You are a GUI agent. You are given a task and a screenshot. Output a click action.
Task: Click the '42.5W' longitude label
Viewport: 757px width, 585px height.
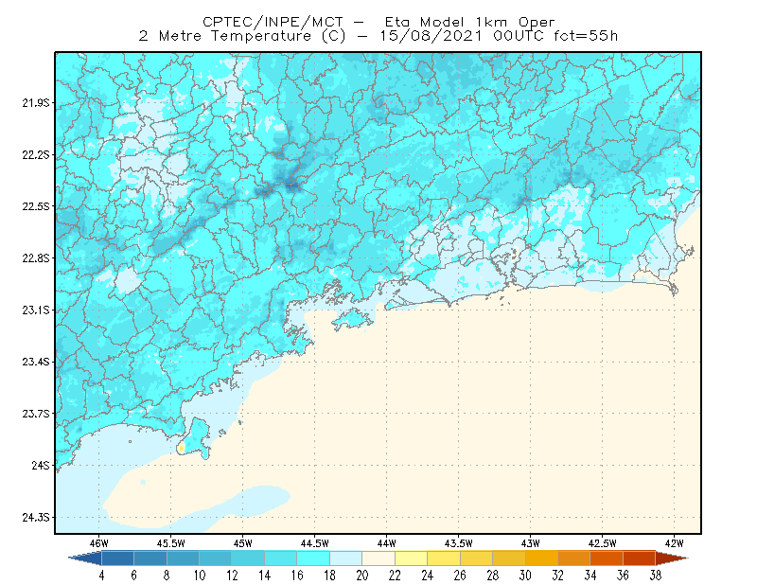[602, 543]
